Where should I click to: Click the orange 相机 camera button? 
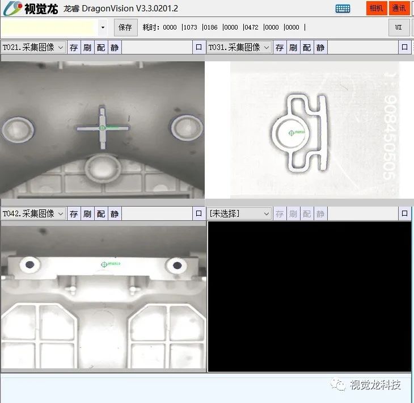[x=376, y=9]
